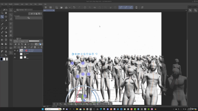Rotate camera using first 3D manipulator icon
Screen dimensions: 198x111
pyautogui.click(x=73, y=54)
